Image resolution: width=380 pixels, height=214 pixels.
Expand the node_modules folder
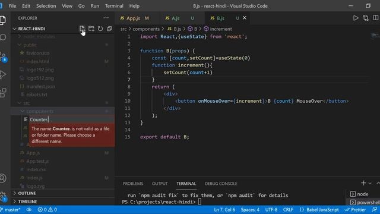point(39,36)
